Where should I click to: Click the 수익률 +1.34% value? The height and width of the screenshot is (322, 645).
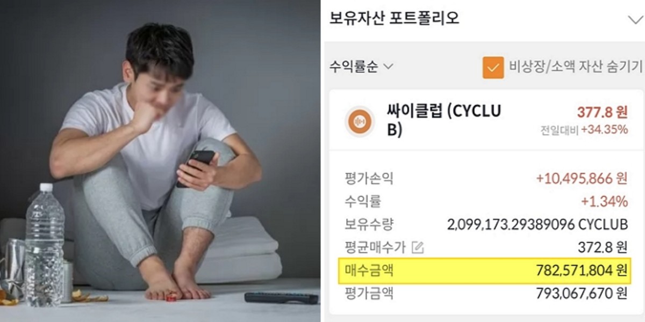click(605, 202)
